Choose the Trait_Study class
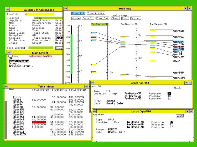The image size is (197, 147). point(41,33)
